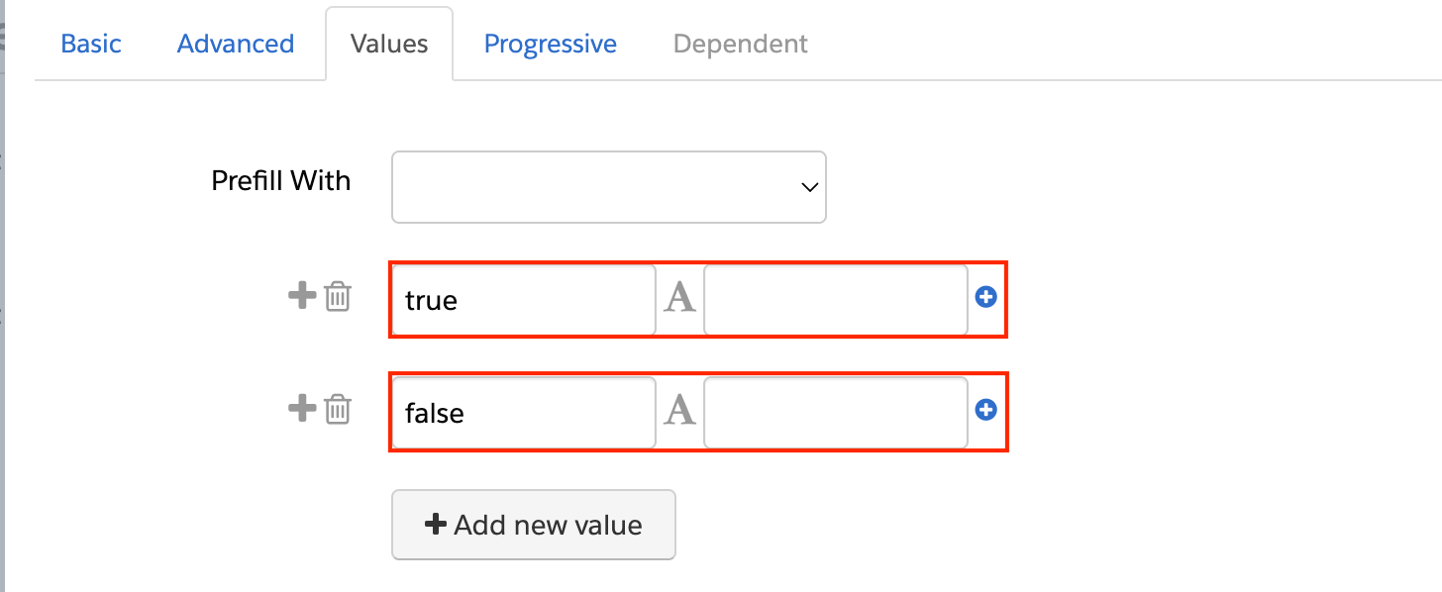Click the empty label field next to false
Image resolution: width=1442 pixels, height=592 pixels.
pyautogui.click(x=835, y=412)
